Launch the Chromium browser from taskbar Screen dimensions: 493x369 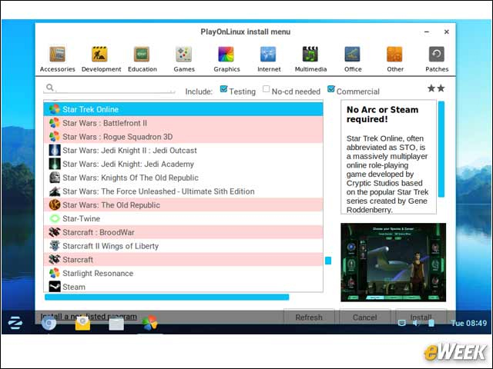click(49, 323)
